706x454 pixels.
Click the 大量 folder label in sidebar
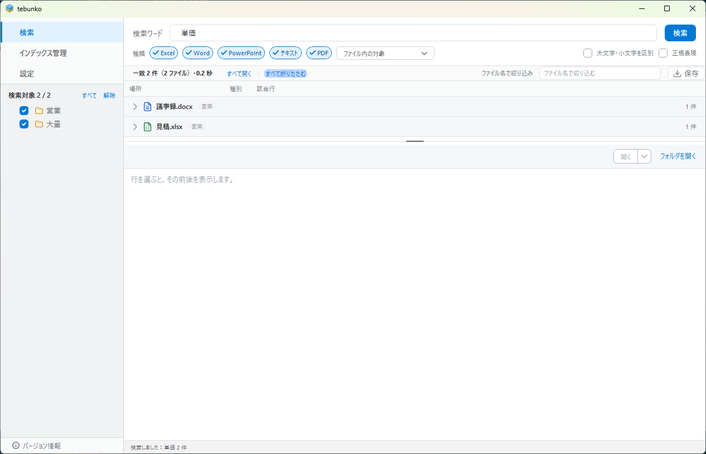click(x=54, y=124)
